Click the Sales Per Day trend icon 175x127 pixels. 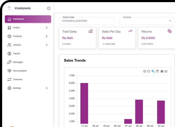[x=130, y=31]
